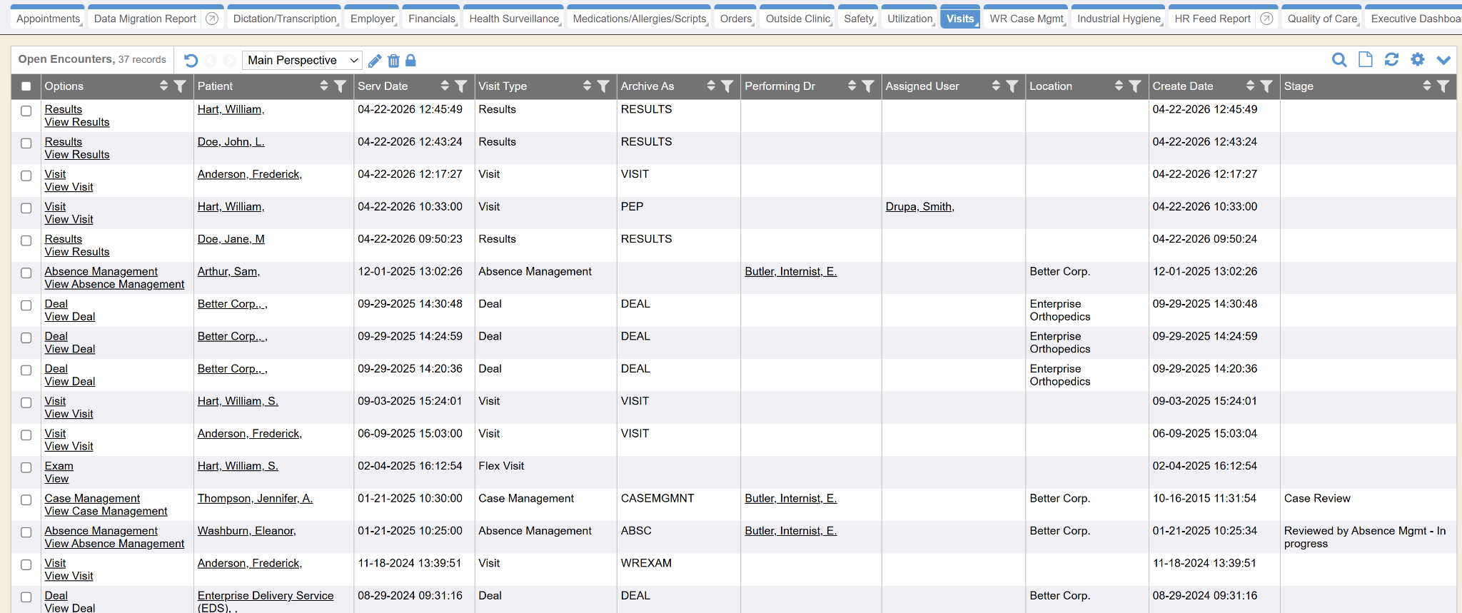Toggle the select-all checkbox in header
Viewport: 1462px width, 613px height.
(26, 86)
